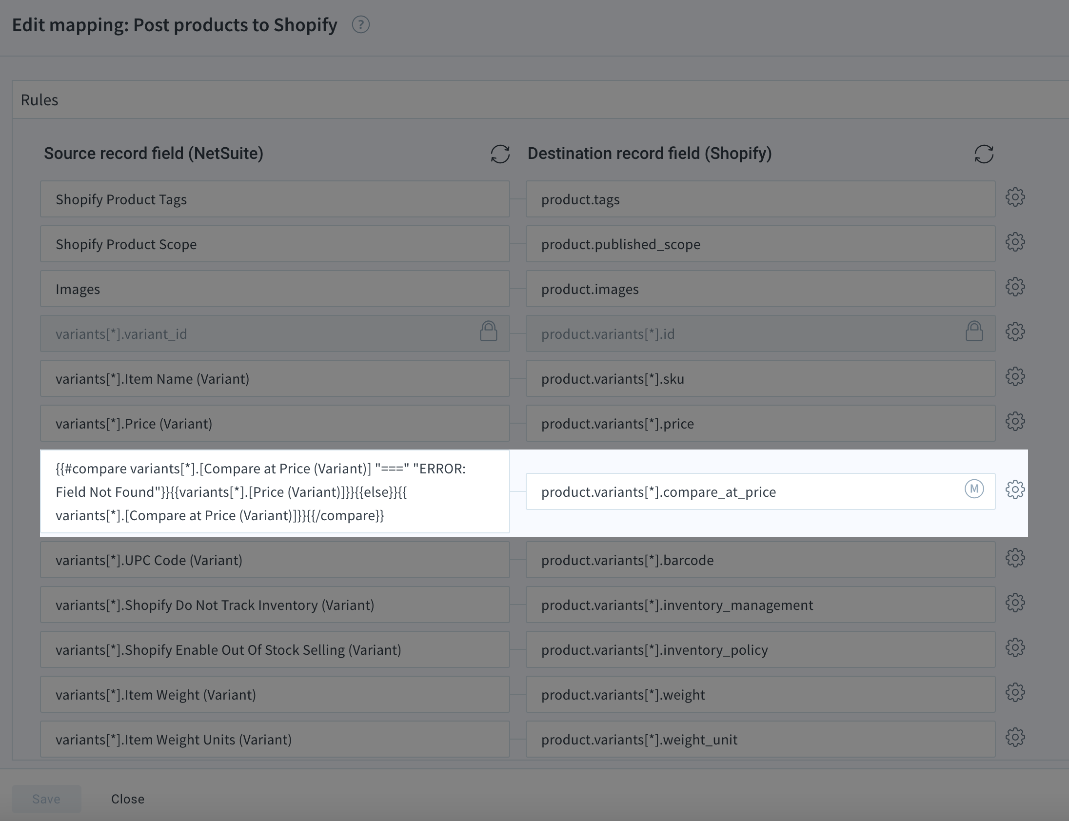
Task: Edit the #compare handlebars expression source field
Action: tap(275, 491)
